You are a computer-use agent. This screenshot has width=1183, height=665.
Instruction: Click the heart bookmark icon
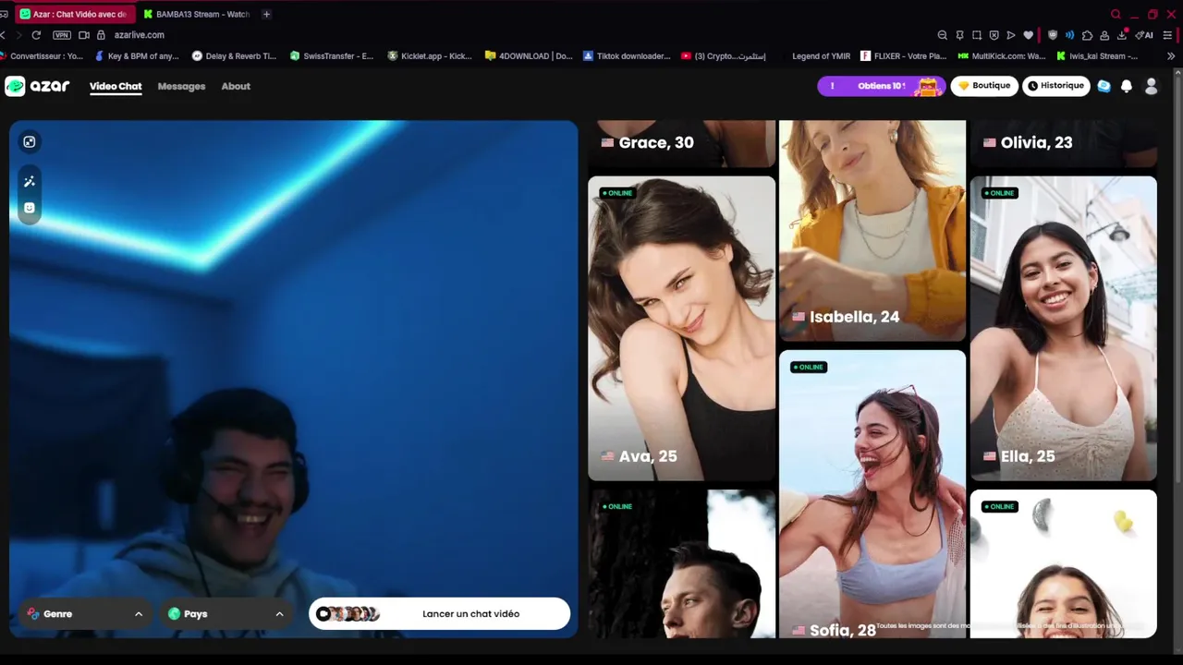coord(1028,35)
